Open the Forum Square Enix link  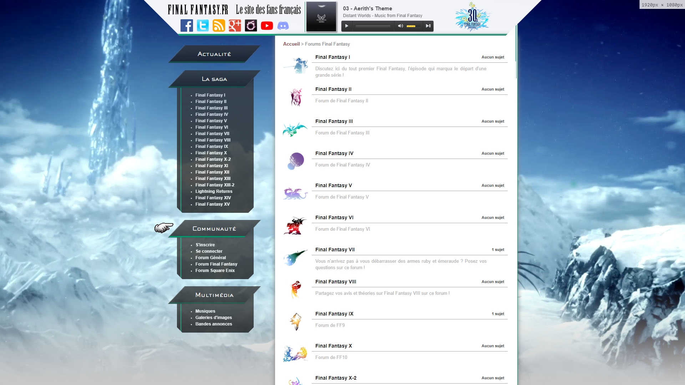coord(215,271)
